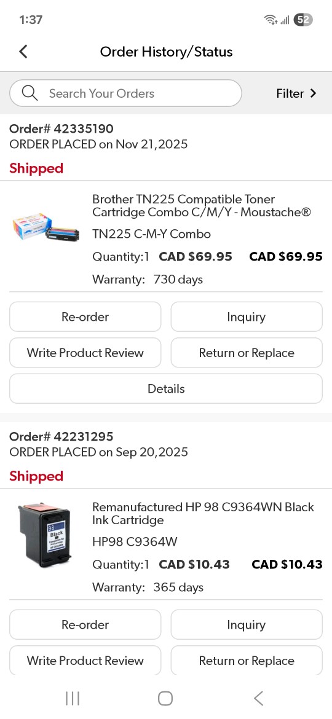Open the HP 98 black ink cartridge image

44,535
